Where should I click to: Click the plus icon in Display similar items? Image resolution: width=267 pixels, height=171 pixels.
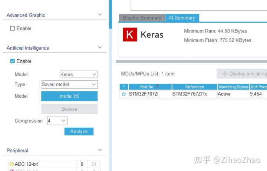coord(225,74)
